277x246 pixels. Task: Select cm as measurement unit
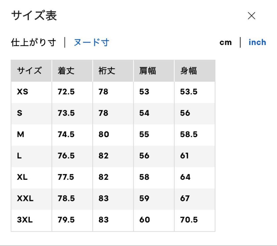tap(225, 43)
